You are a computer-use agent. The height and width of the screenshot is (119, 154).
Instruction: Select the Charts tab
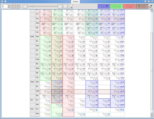(x=76, y=2)
